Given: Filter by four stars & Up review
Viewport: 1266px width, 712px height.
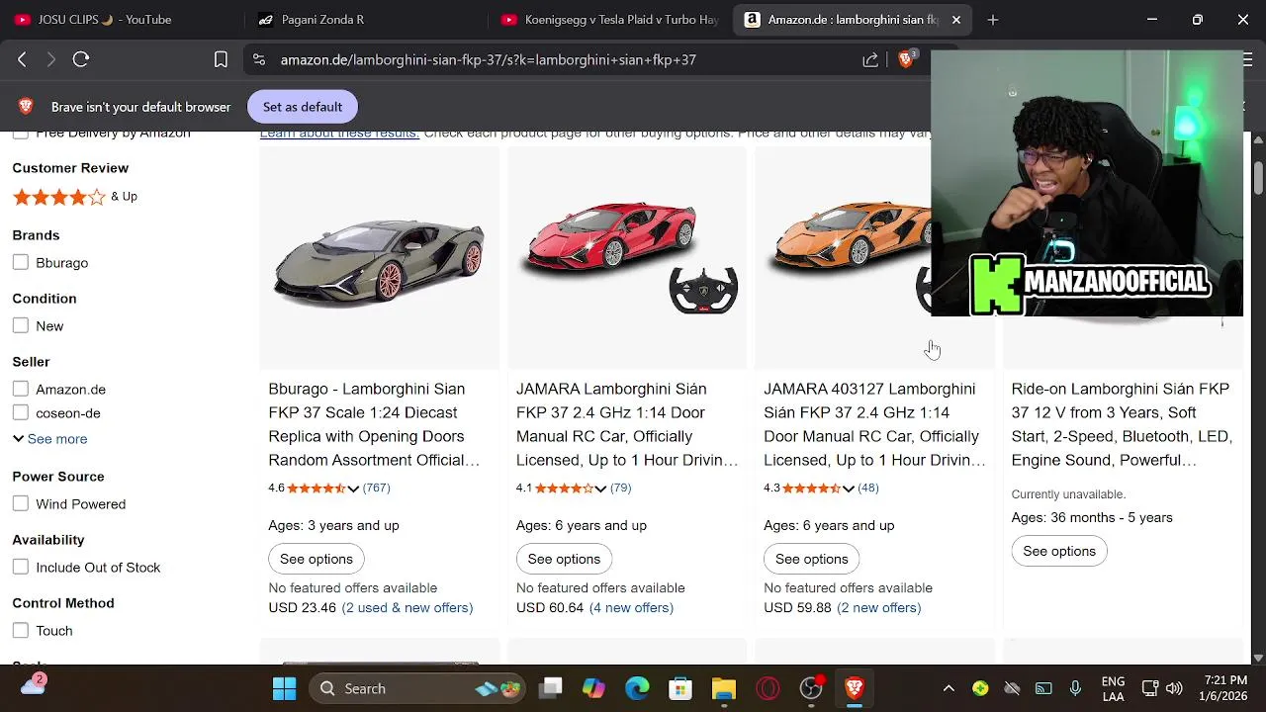Looking at the screenshot, I should pyautogui.click(x=75, y=197).
